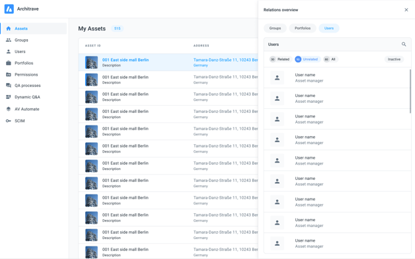Open AV Automate section
This screenshot has height=259, width=415.
27,109
